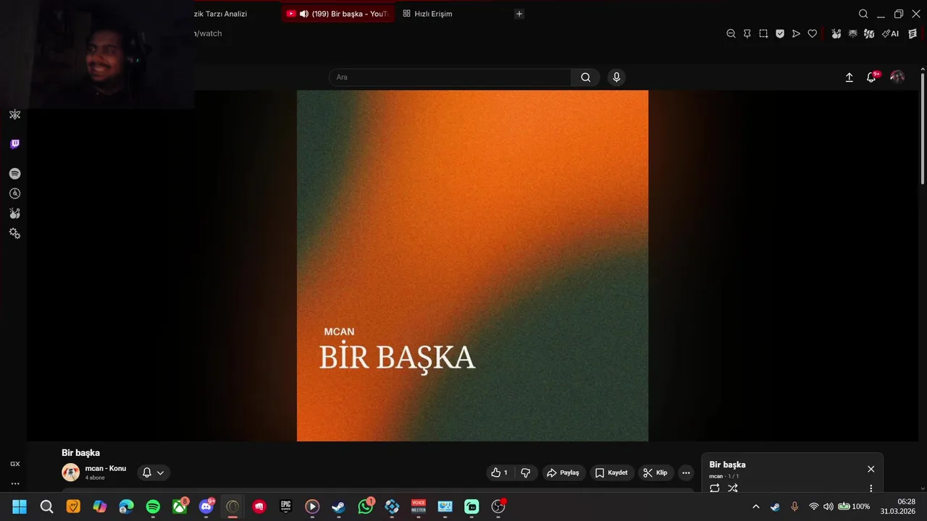Toggle tab audio mute on YouTube tab
Image resolution: width=927 pixels, height=521 pixels.
(304, 14)
